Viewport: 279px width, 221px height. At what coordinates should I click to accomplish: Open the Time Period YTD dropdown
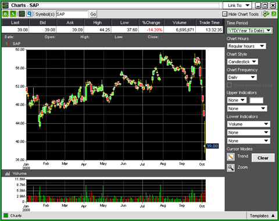[250, 30]
